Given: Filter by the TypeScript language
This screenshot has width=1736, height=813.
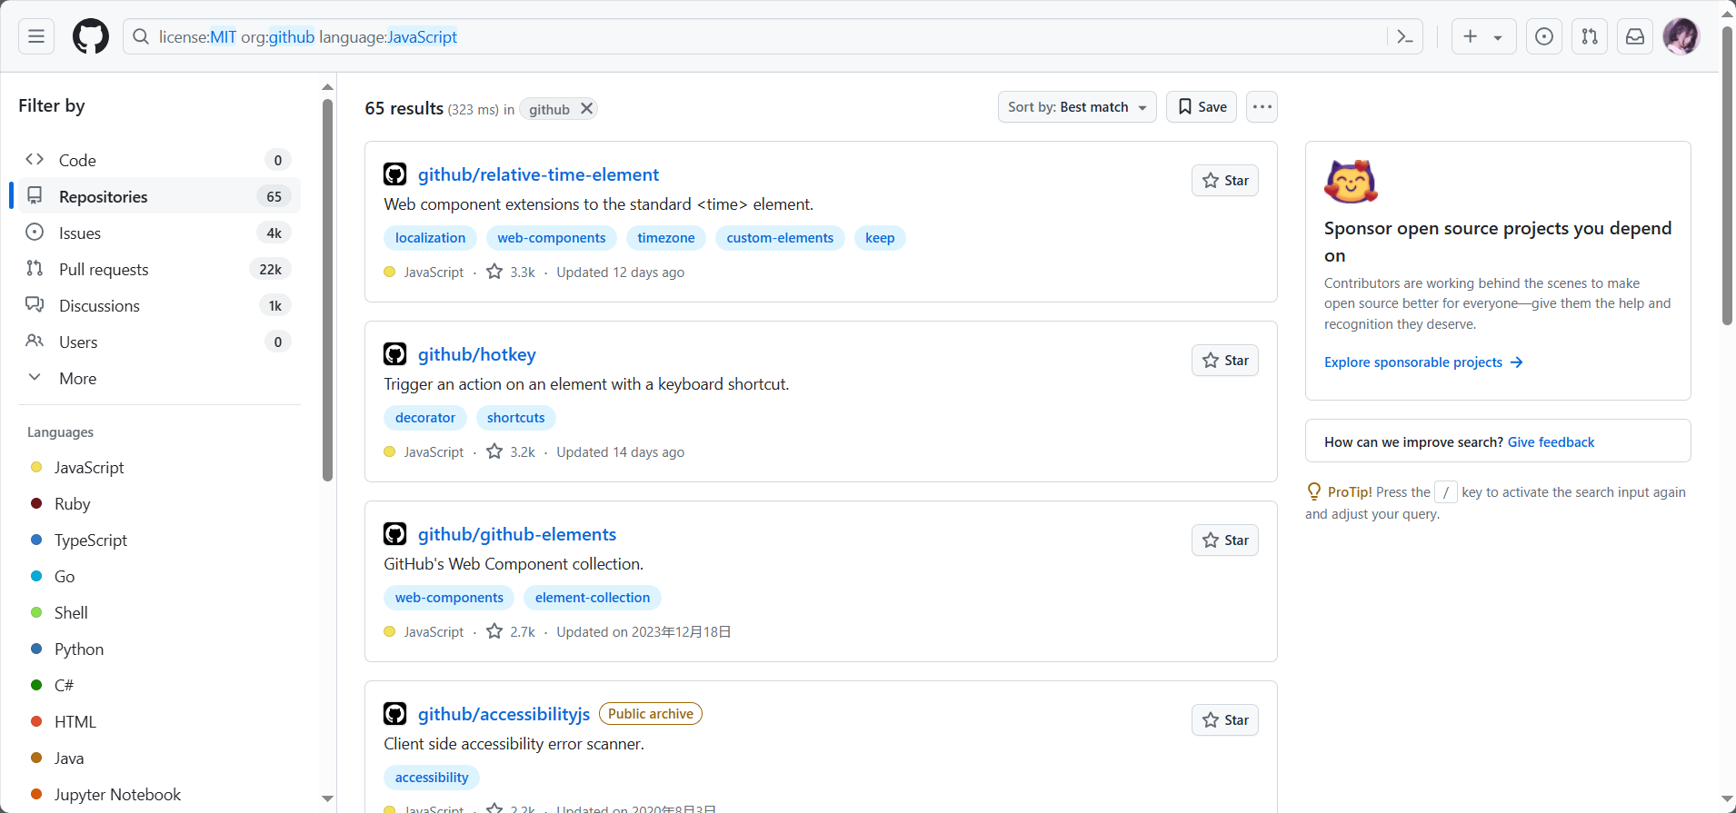Looking at the screenshot, I should pyautogui.click(x=90, y=540).
